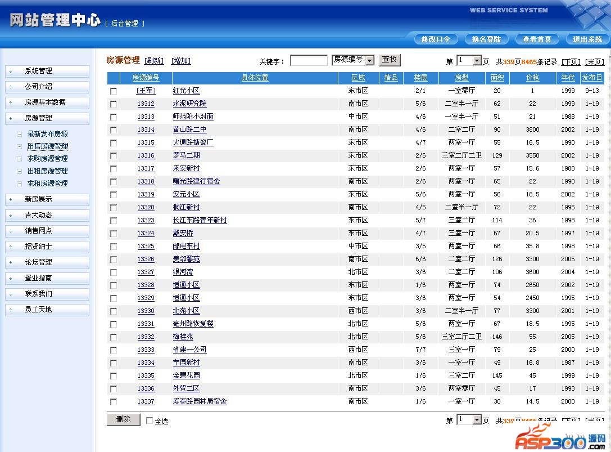Open the 置业指南 sidebar menu

coord(47,278)
